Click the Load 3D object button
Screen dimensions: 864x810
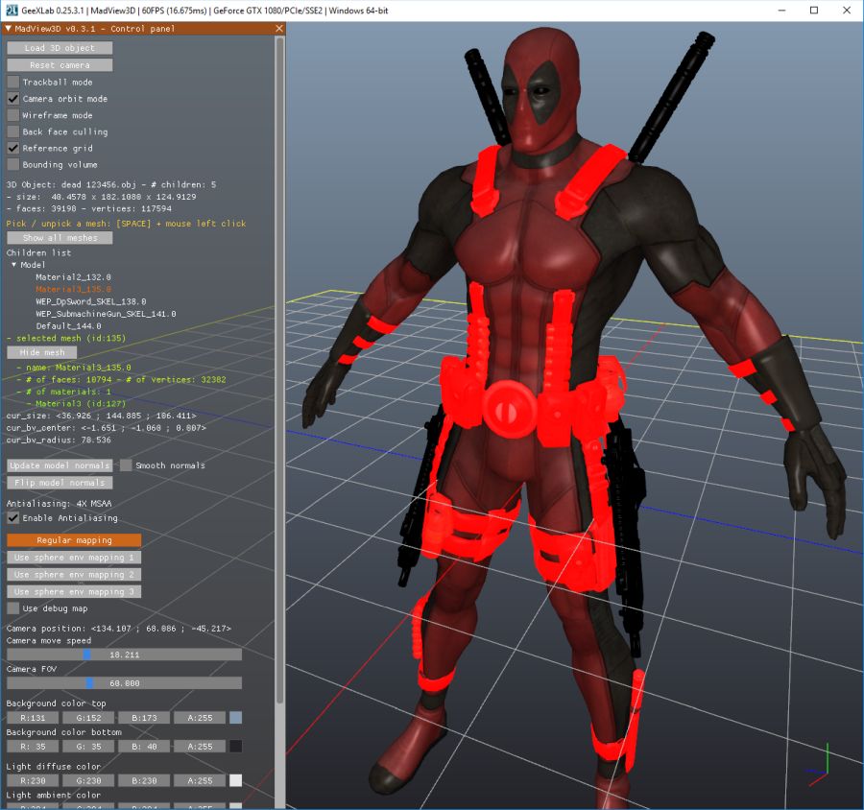[x=60, y=48]
